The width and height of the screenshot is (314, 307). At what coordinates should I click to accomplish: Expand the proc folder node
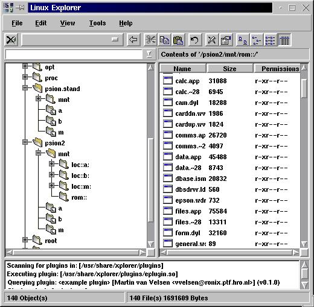pyautogui.click(x=25, y=77)
